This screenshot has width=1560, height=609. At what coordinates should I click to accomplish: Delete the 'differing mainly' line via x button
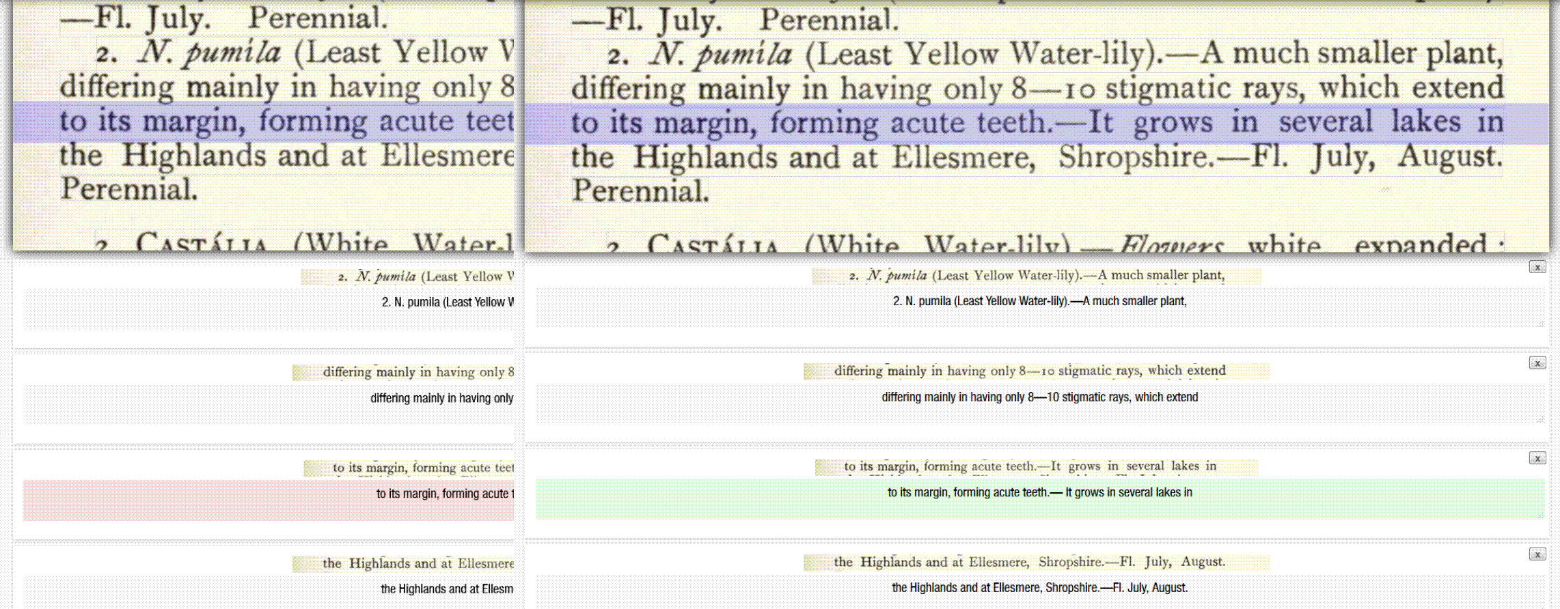(x=1537, y=363)
